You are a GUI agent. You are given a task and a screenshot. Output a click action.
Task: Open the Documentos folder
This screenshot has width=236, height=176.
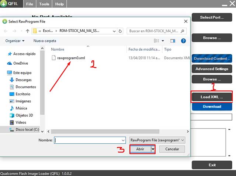(x=23, y=87)
